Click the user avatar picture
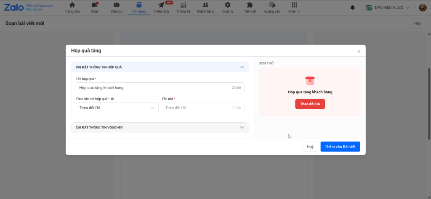Image resolution: width=431 pixels, height=199 pixels. pyautogui.click(x=423, y=8)
